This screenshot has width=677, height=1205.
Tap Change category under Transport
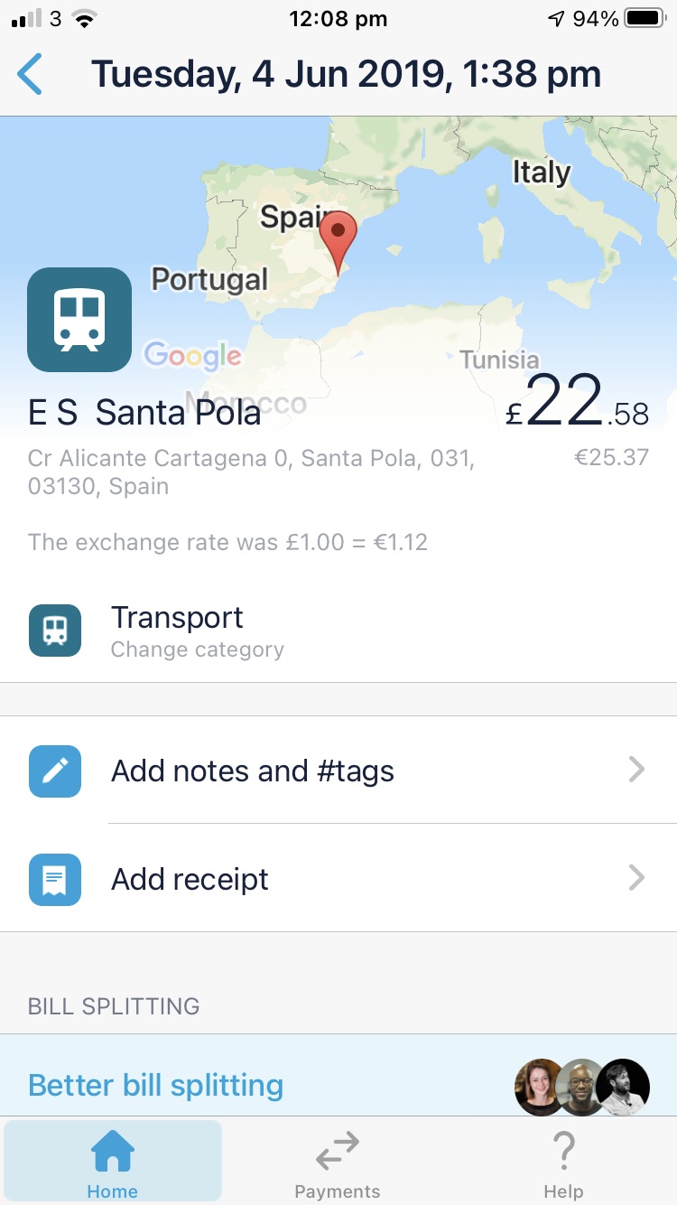tap(197, 649)
